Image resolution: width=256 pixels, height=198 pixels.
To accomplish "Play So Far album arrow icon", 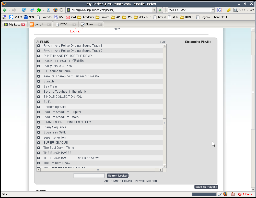I will click(39, 102).
